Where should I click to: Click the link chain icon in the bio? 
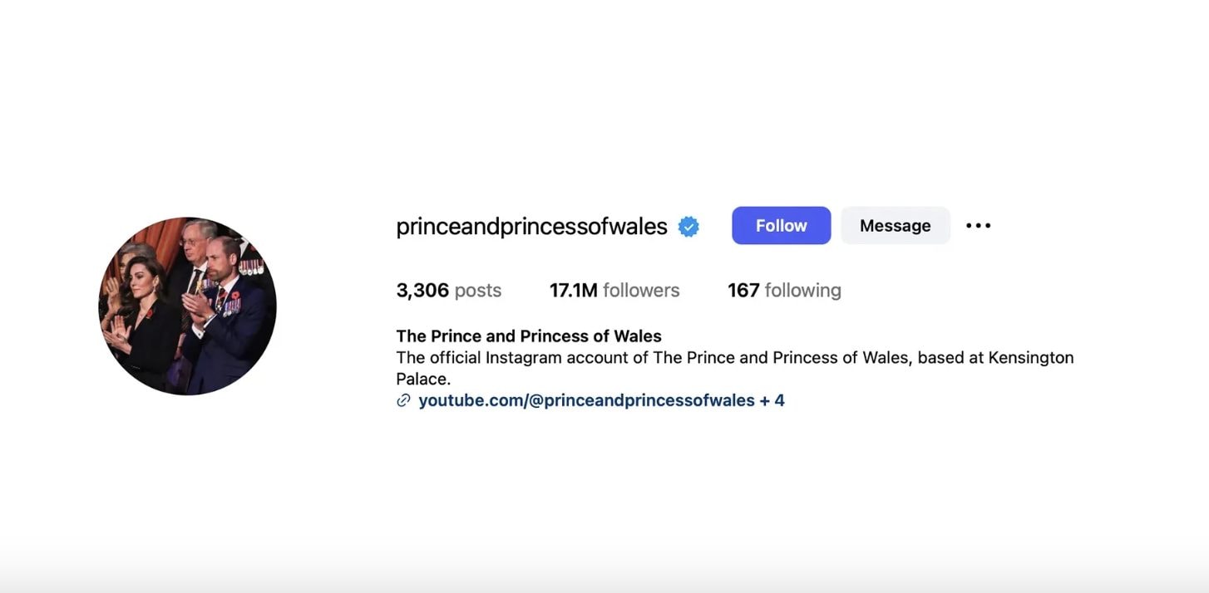(403, 399)
